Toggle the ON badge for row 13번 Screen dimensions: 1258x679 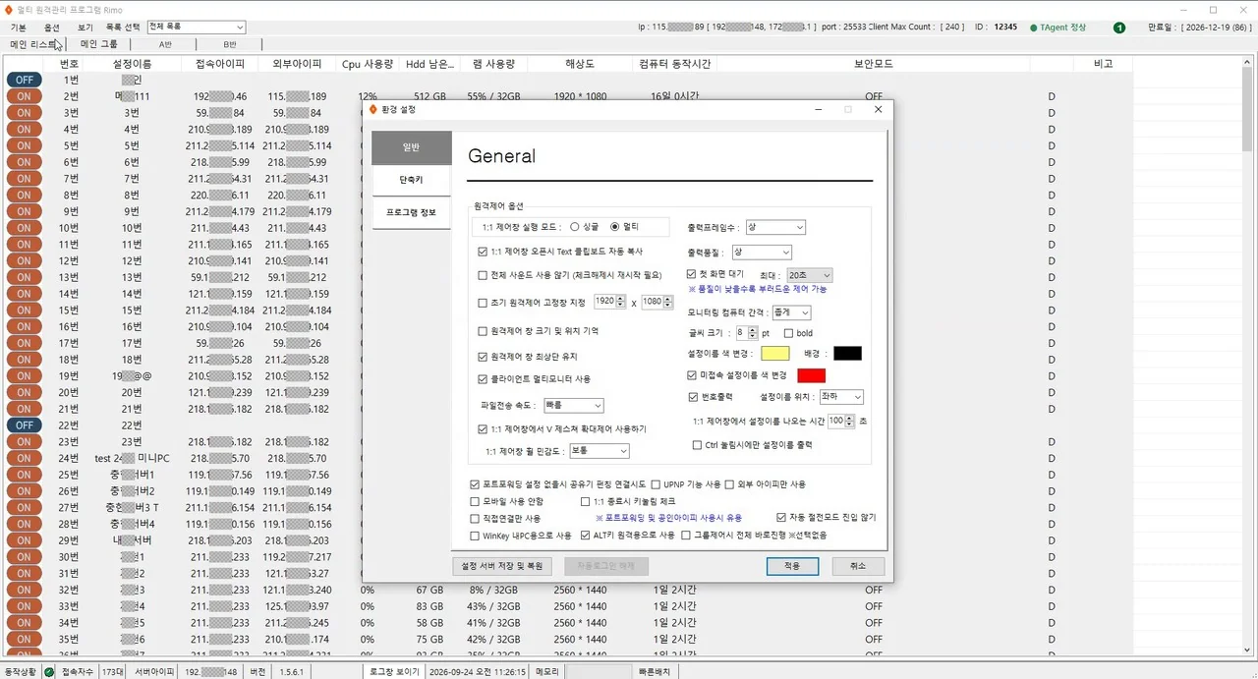(24, 277)
